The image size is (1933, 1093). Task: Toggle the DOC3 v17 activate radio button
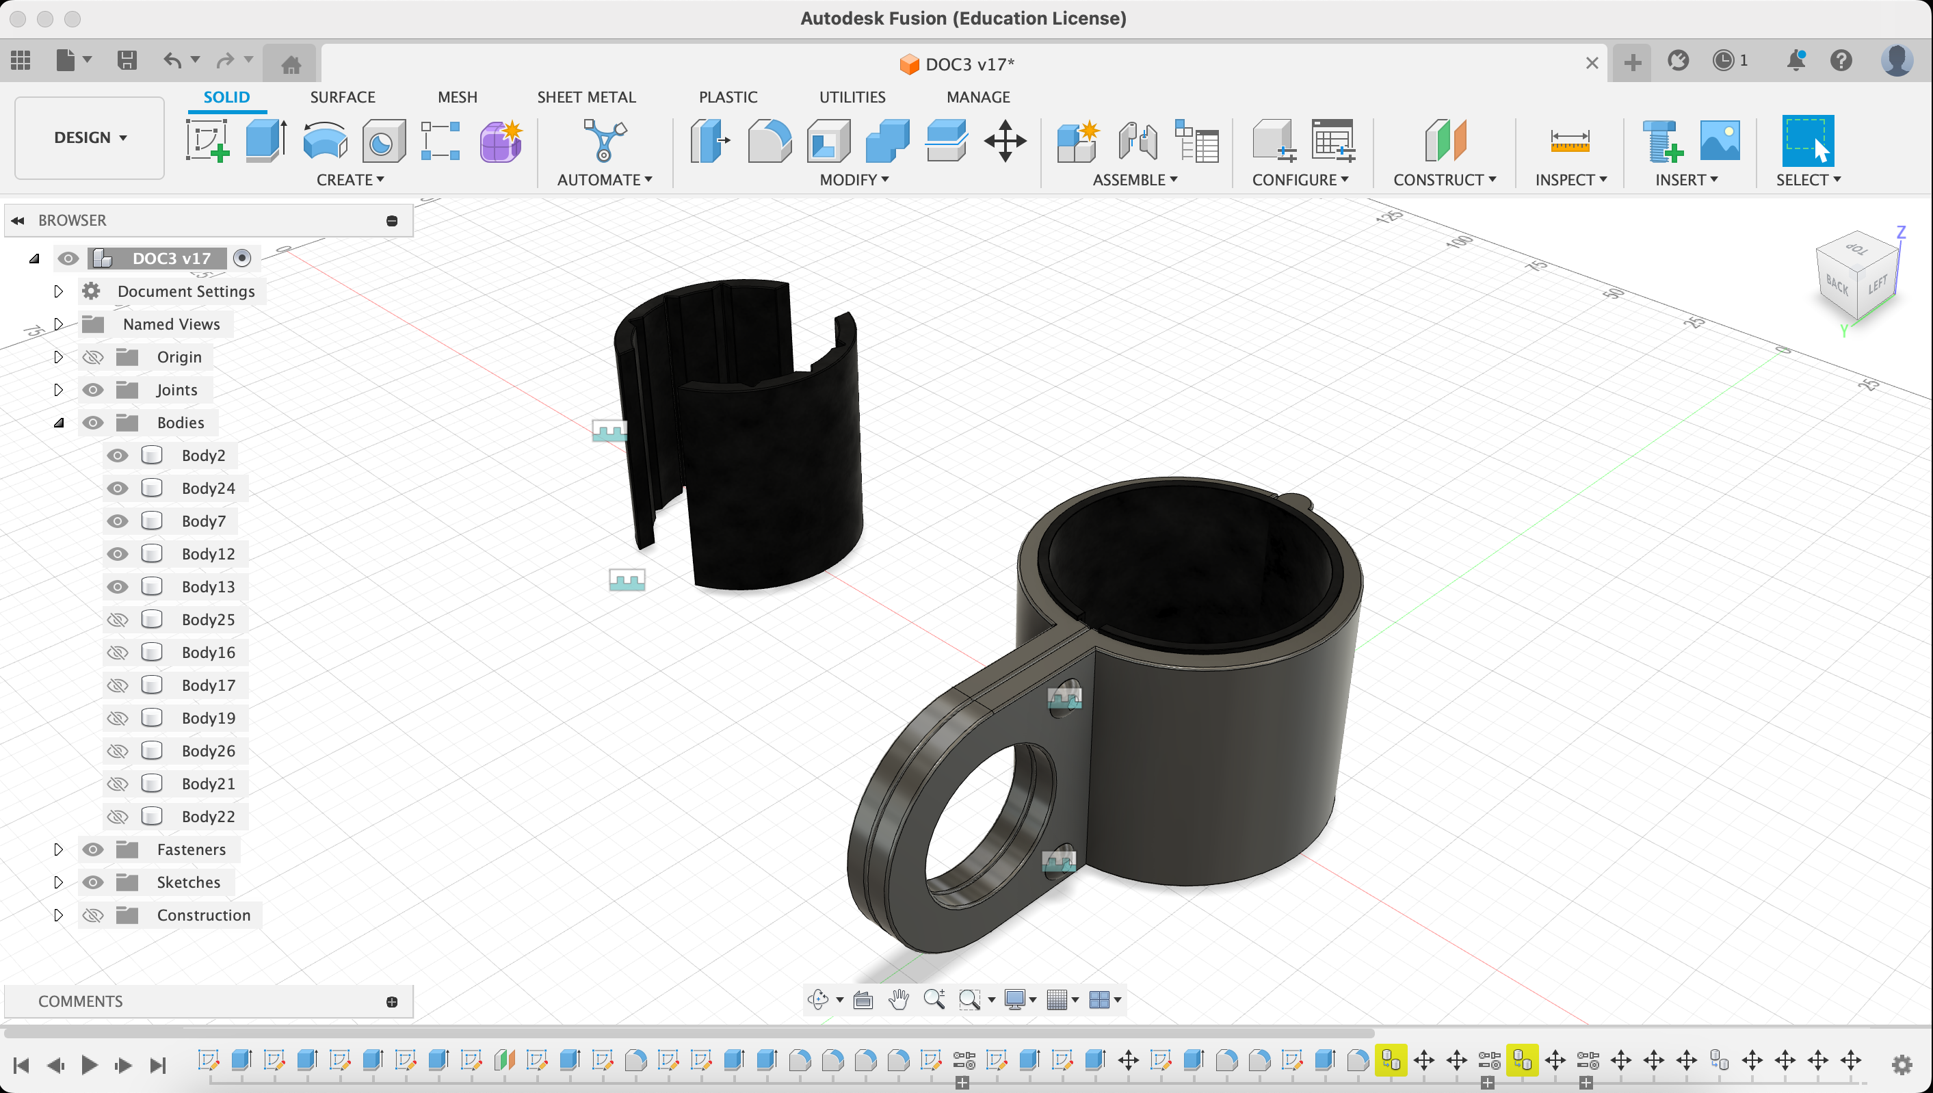point(241,259)
